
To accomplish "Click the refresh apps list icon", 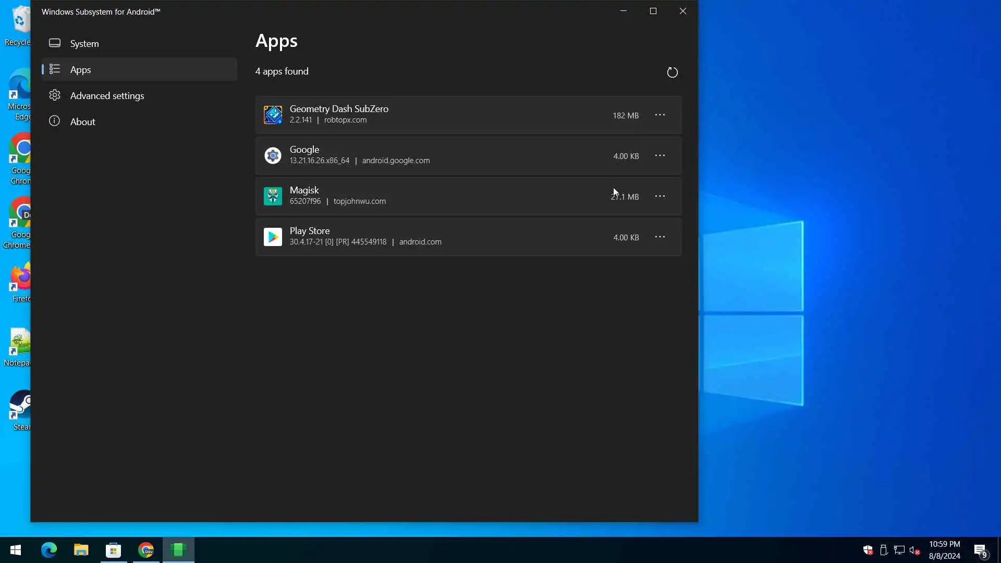I will 672,72.
